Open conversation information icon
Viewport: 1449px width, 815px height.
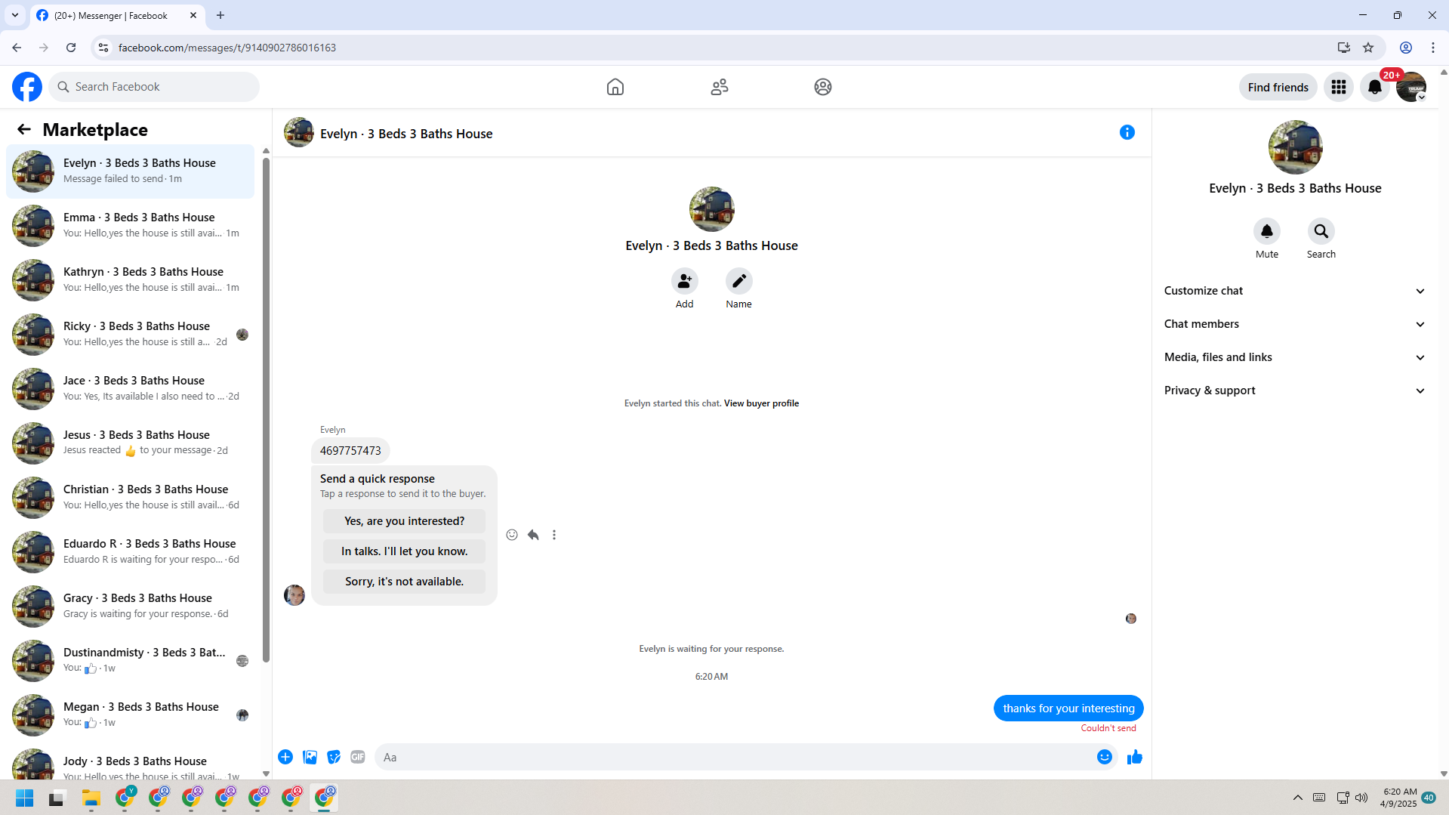(x=1127, y=133)
